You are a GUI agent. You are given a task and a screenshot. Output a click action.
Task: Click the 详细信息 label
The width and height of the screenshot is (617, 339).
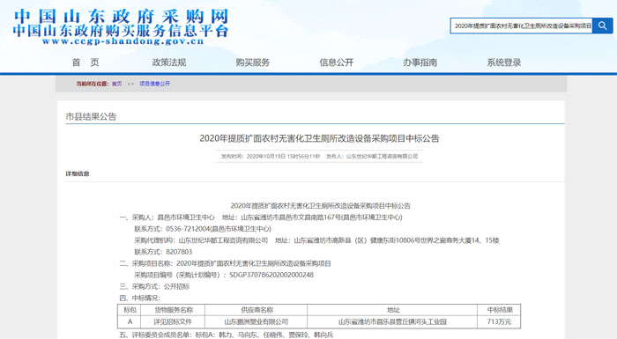pyautogui.click(x=78, y=173)
